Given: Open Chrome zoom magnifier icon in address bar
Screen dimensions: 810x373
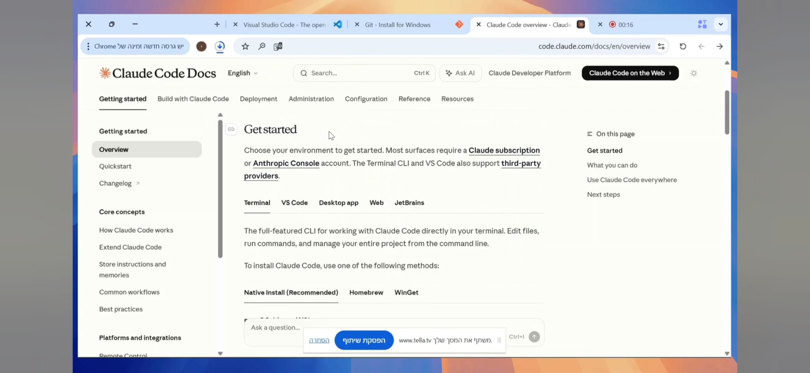Looking at the screenshot, I should (262, 46).
